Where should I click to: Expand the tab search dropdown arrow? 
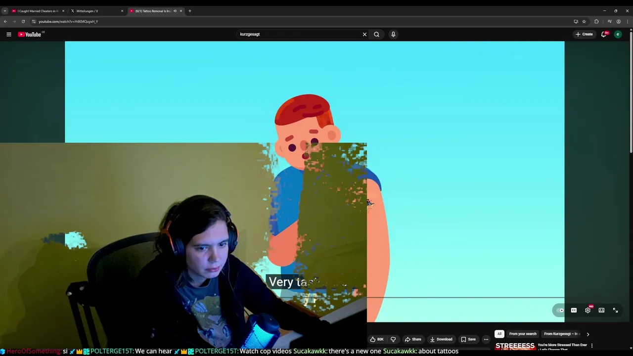pyautogui.click(x=5, y=11)
